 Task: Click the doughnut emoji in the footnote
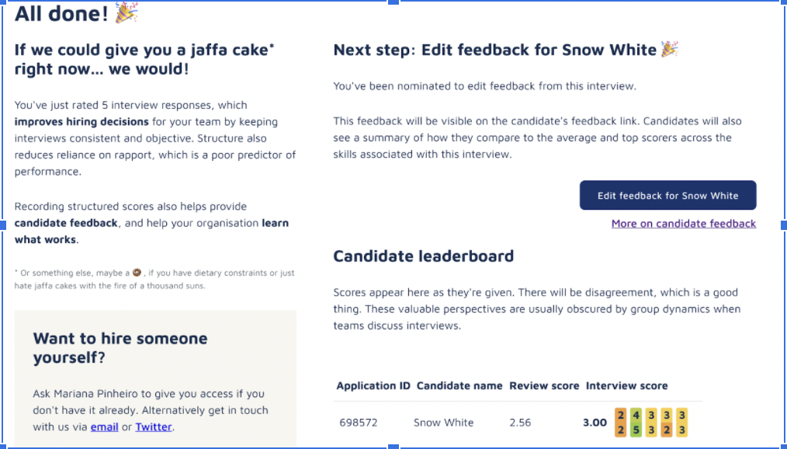coord(137,273)
